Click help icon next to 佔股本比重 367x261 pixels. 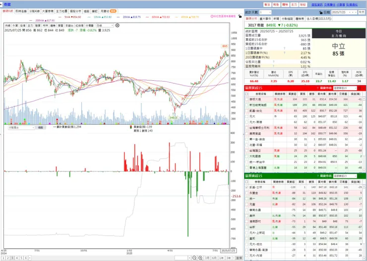(x=273, y=62)
